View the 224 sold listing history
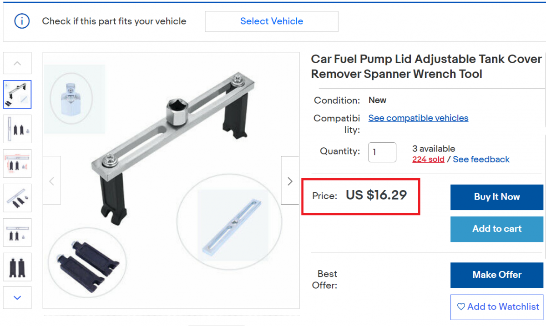The width and height of the screenshot is (546, 326). pyautogui.click(x=428, y=159)
